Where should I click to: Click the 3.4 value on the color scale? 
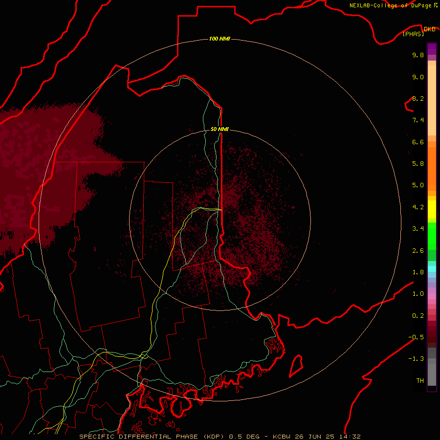[418, 228]
